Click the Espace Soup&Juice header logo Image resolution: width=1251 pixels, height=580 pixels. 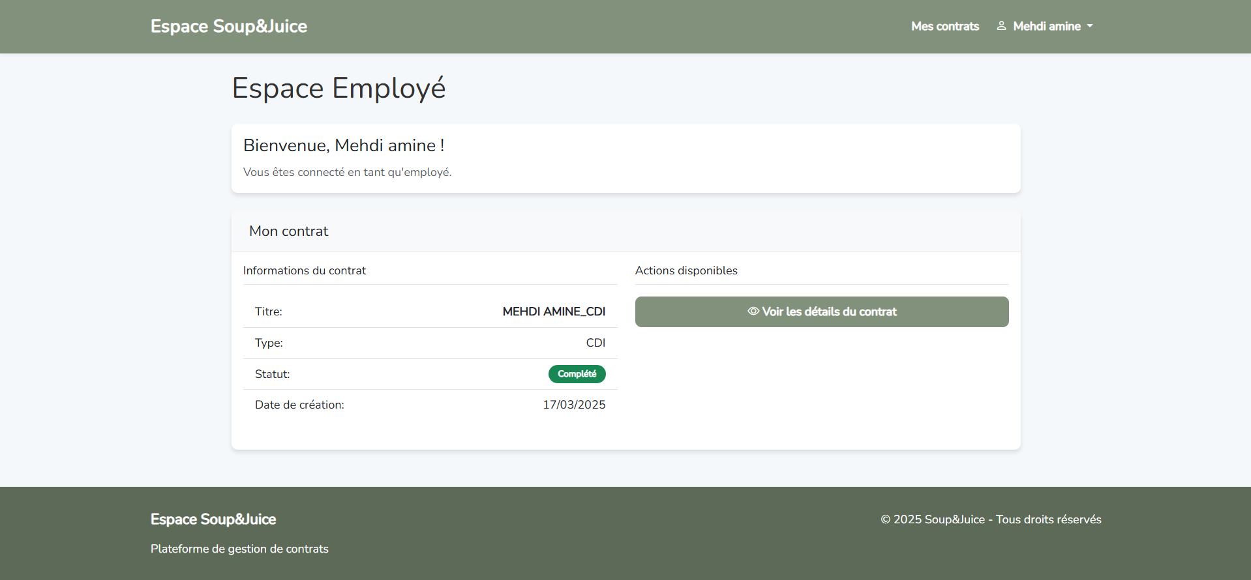228,26
